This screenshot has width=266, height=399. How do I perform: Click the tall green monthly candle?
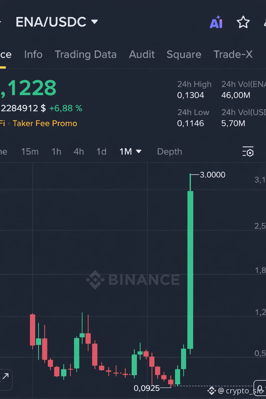coord(190,270)
